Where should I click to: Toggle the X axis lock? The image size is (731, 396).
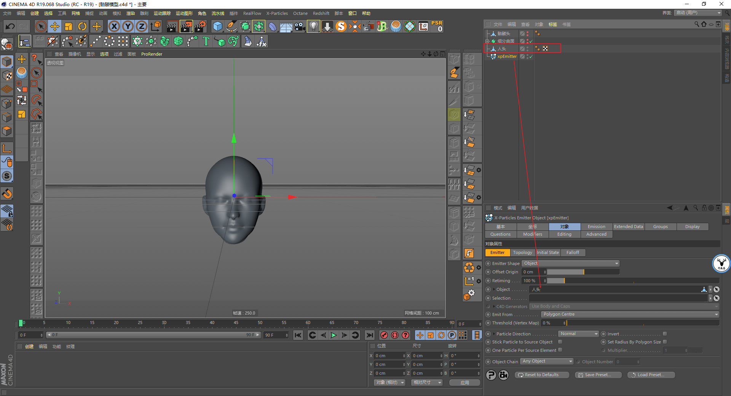(x=114, y=26)
